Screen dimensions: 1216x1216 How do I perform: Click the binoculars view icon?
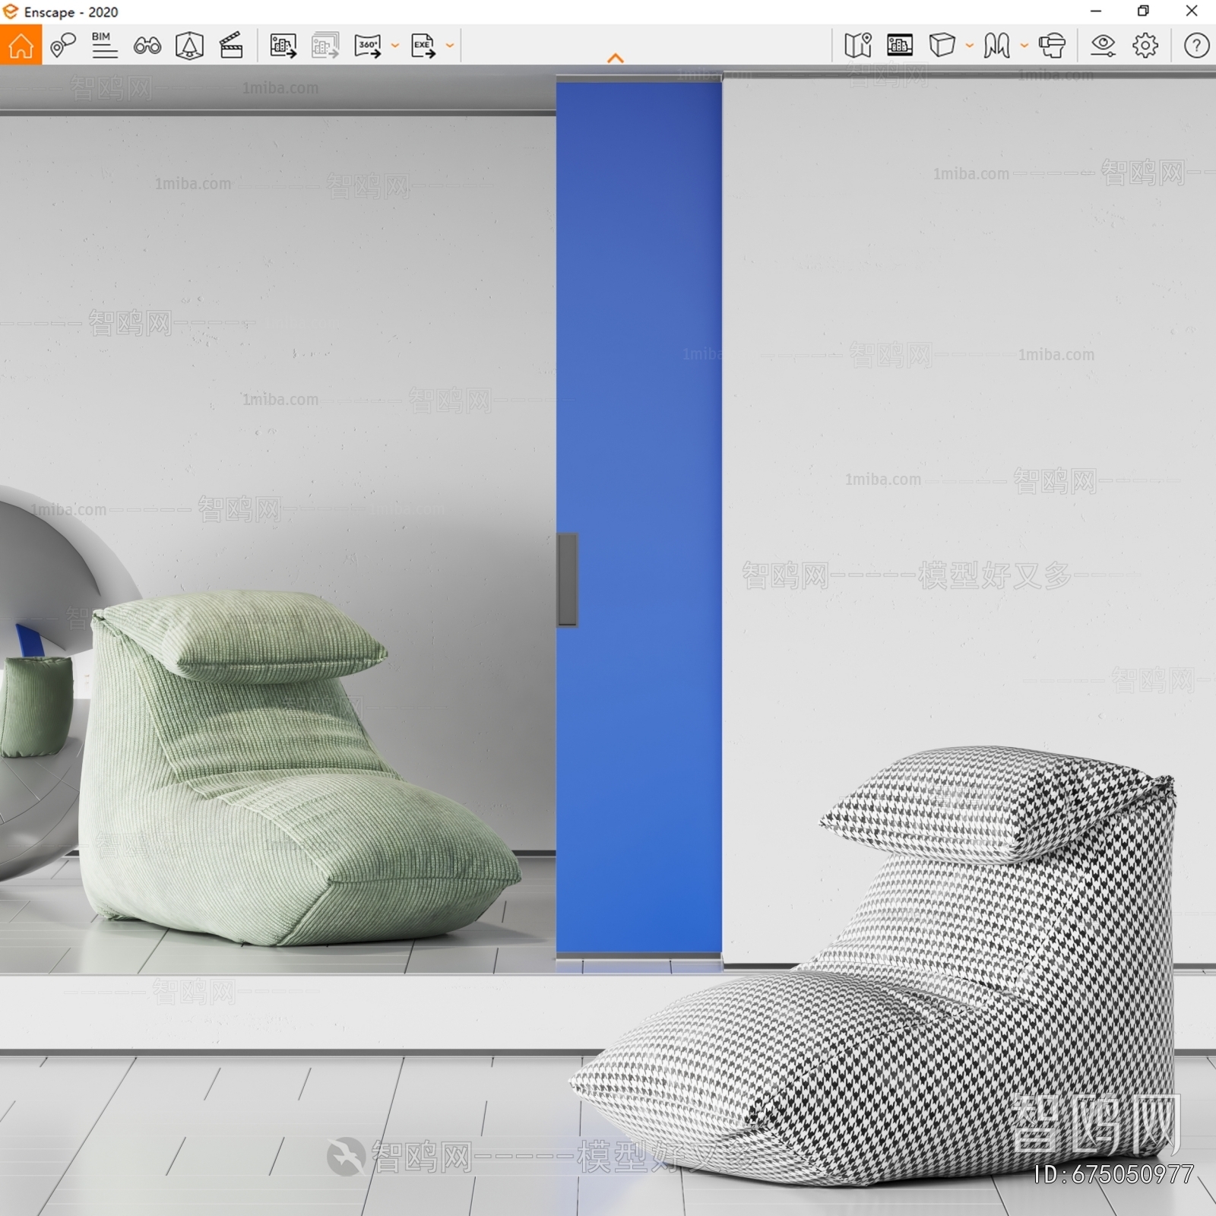(x=147, y=46)
